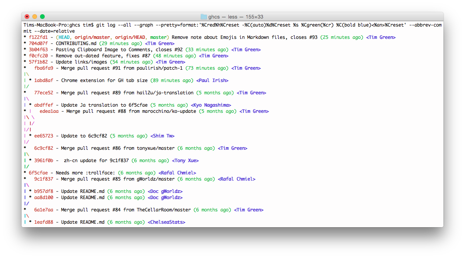Image resolution: width=465 pixels, height=258 pixels.
Task: Select commit hash edea1aa
Action: (49, 111)
